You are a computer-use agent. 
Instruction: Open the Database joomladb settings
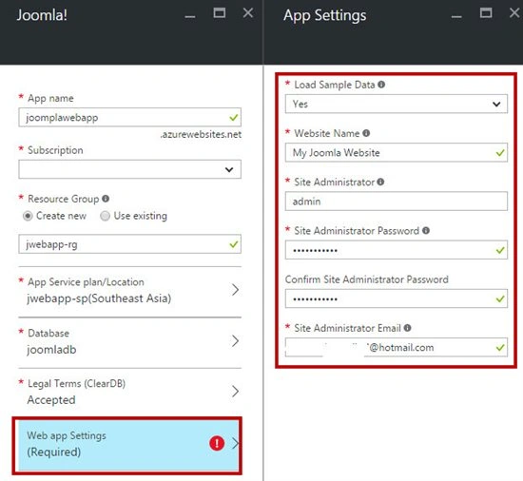pos(129,341)
